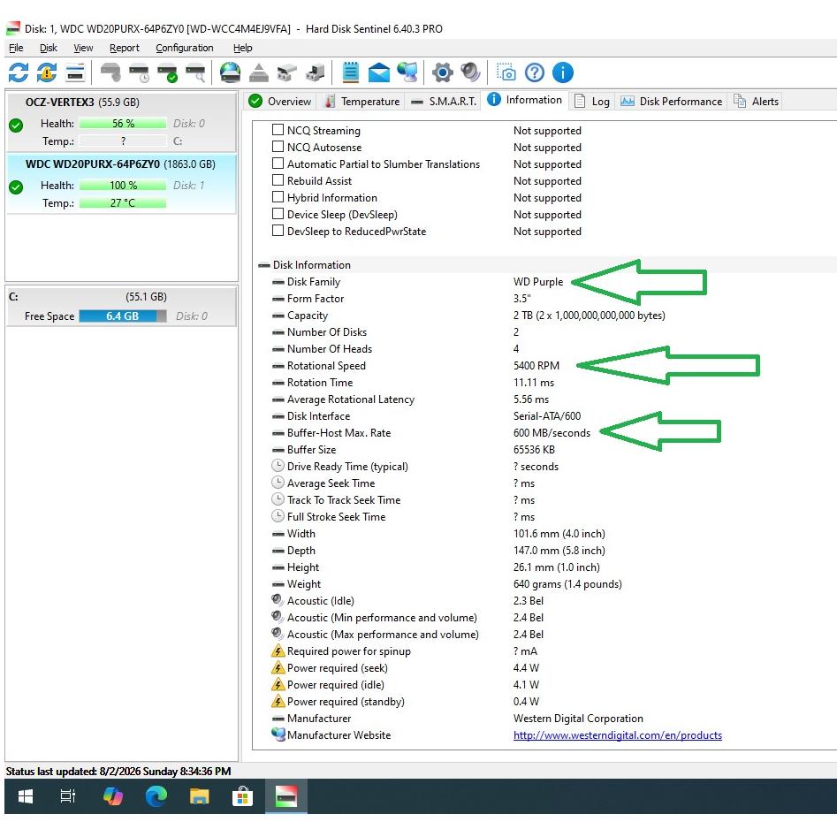
Task: Click the camera screenshot capture icon
Action: tap(506, 72)
